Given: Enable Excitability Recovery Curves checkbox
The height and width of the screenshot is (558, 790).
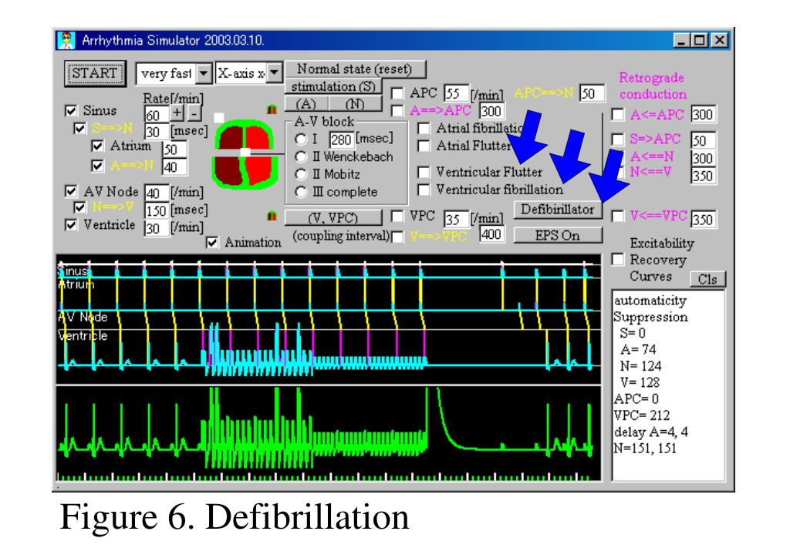Looking at the screenshot, I should (618, 259).
